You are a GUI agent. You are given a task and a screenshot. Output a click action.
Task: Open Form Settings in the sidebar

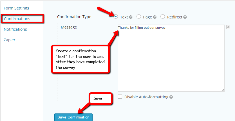coord(16,8)
